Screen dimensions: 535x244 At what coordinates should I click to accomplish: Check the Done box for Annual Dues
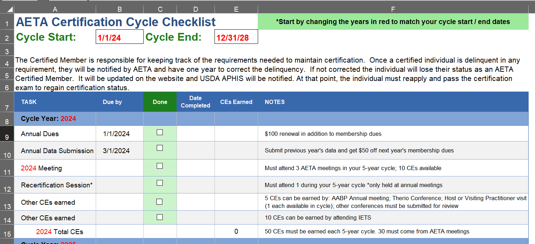(x=160, y=132)
